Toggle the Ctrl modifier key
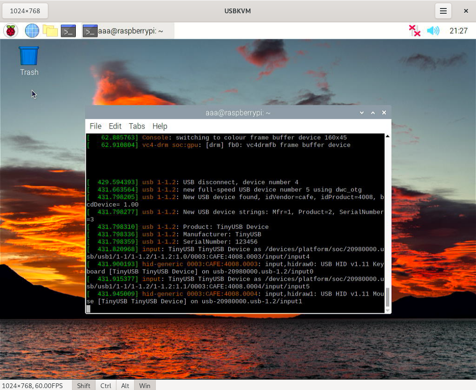Screen dimensions: 476x390 106,385
